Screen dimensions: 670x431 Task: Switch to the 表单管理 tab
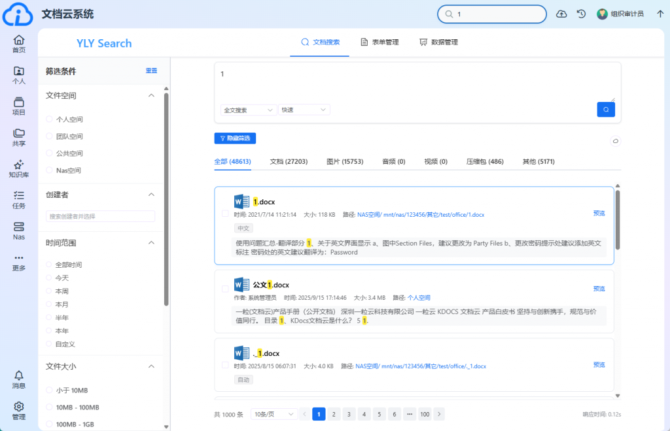[379, 42]
